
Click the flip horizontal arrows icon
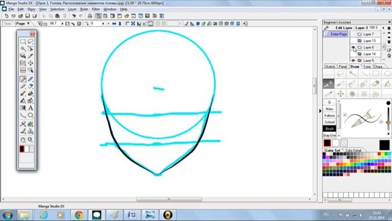(114, 23)
